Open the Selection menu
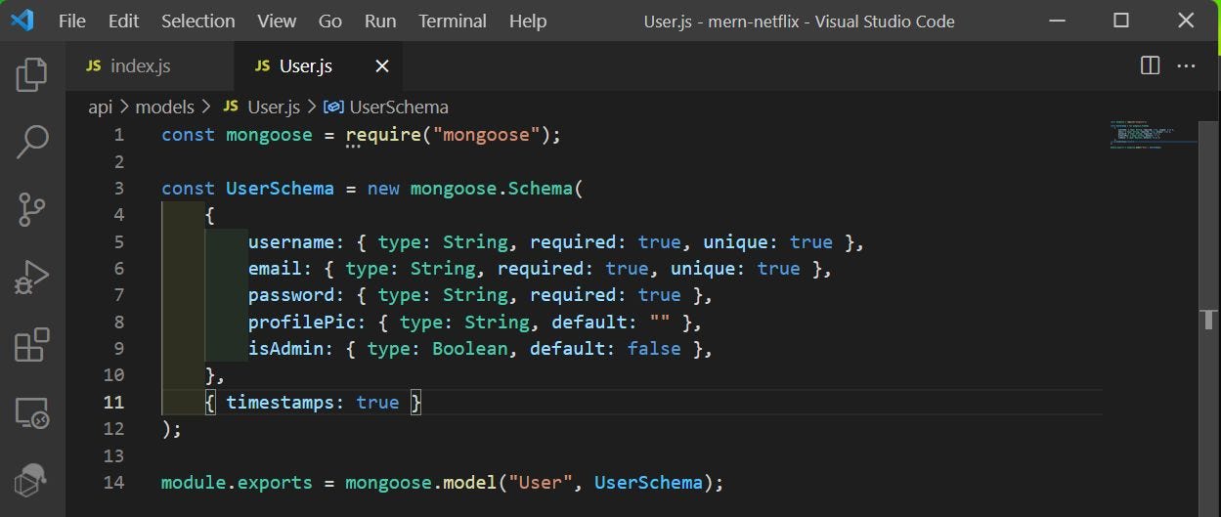The height and width of the screenshot is (517, 1221). 198,21
